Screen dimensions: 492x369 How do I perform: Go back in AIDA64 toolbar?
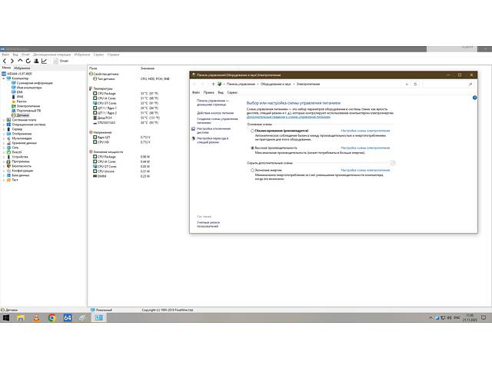[x=5, y=61]
